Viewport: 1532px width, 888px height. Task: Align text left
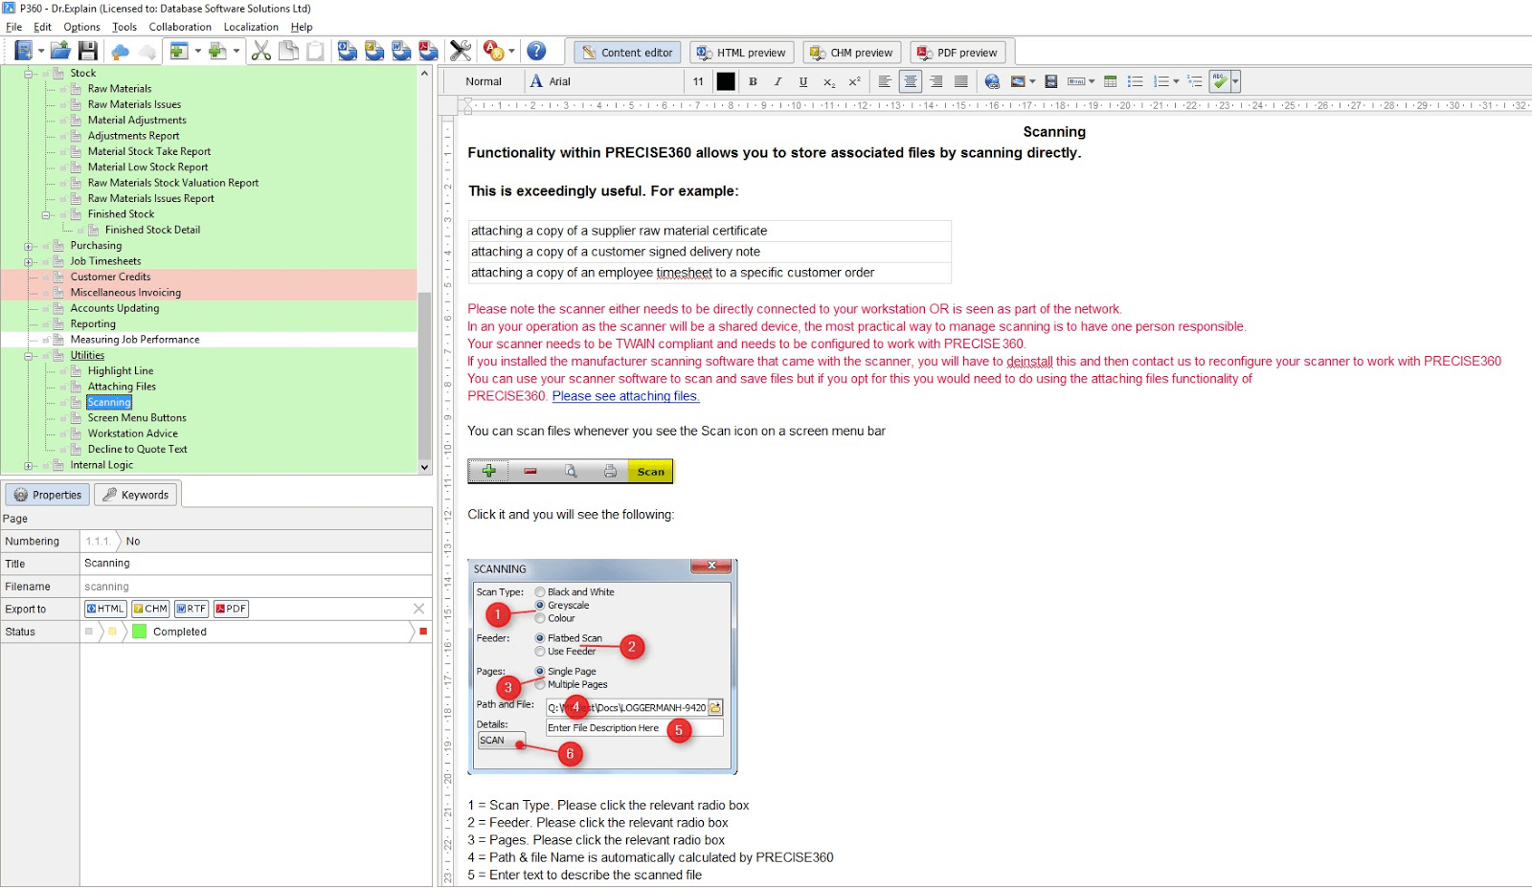click(x=885, y=82)
